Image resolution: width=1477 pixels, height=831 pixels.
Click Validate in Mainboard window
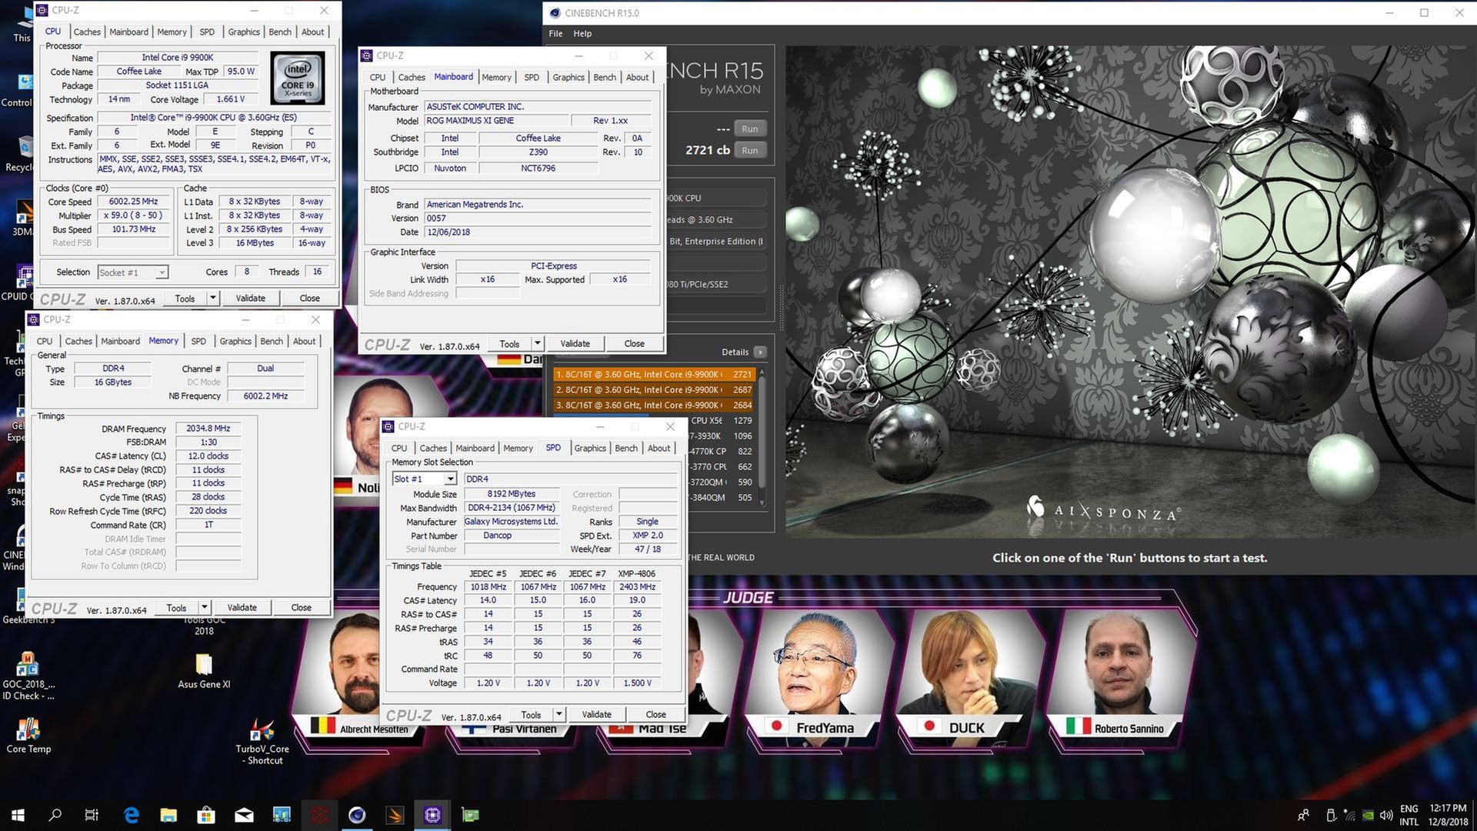[x=575, y=343]
